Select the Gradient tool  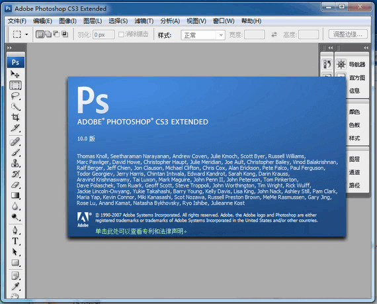15,195
